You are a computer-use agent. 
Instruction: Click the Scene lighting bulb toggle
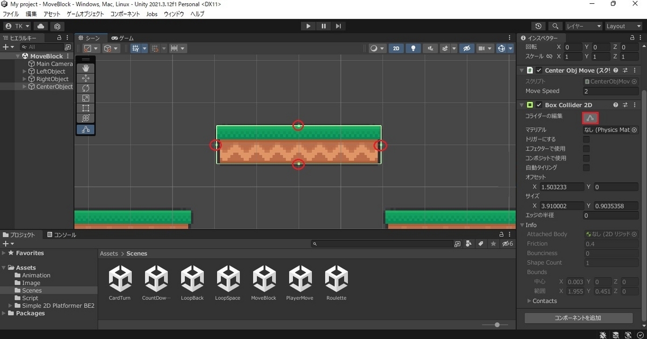pos(413,49)
